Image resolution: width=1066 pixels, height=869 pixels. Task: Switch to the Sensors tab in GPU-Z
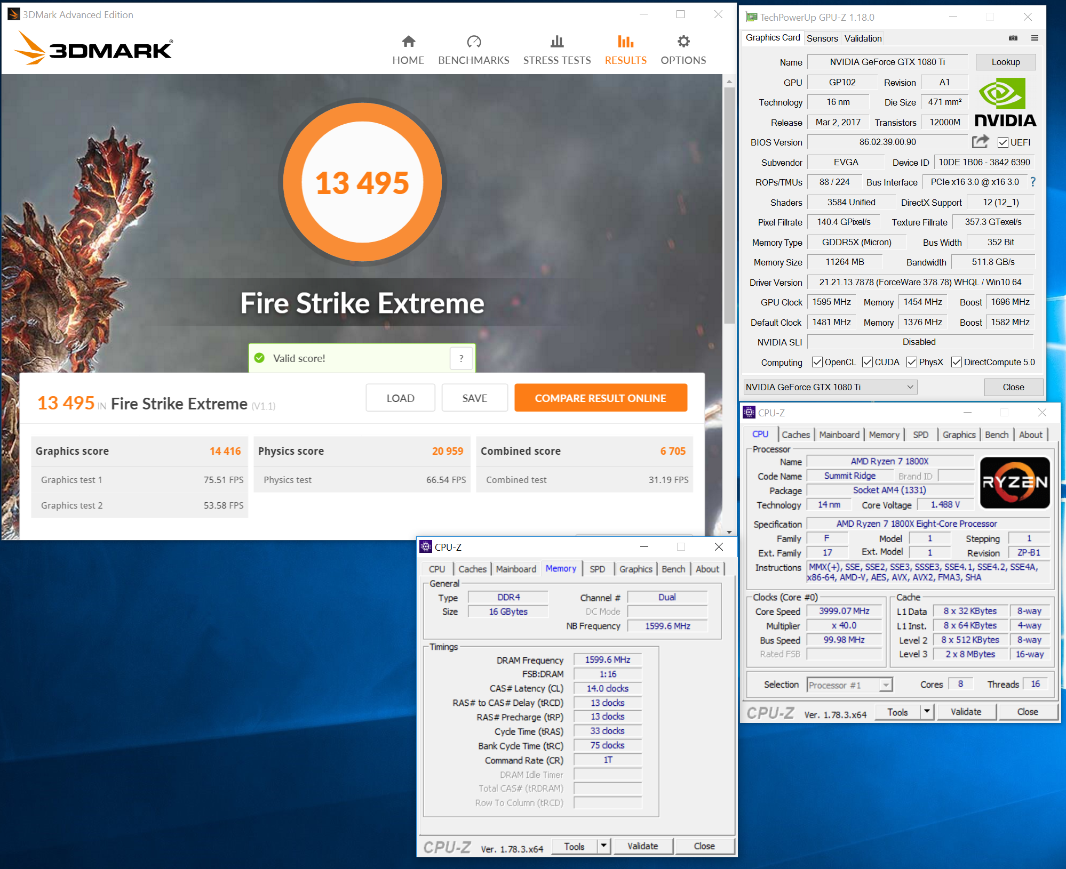822,38
